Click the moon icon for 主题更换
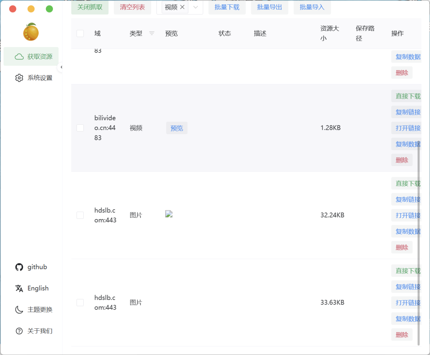This screenshot has height=355, width=430. click(19, 310)
